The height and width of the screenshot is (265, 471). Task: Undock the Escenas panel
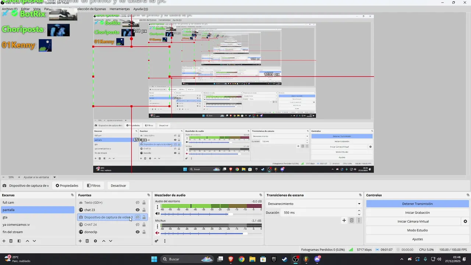click(72, 195)
